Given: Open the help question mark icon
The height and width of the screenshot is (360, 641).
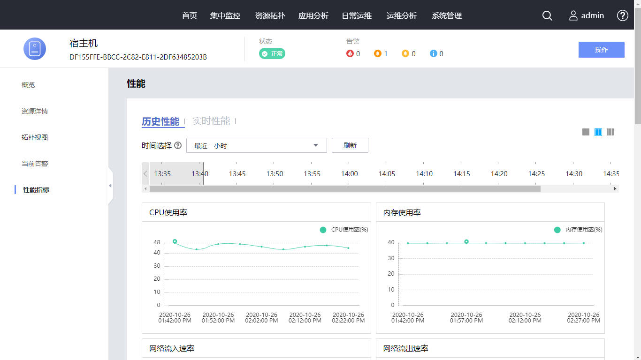Looking at the screenshot, I should [622, 15].
